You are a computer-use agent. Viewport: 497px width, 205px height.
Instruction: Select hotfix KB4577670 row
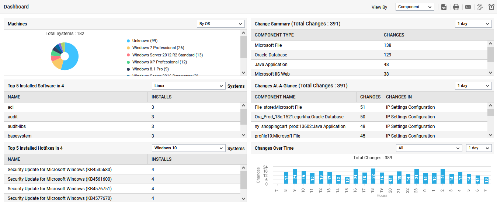click(x=122, y=198)
